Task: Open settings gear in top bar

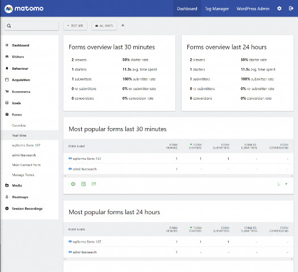Action: pos(279,8)
